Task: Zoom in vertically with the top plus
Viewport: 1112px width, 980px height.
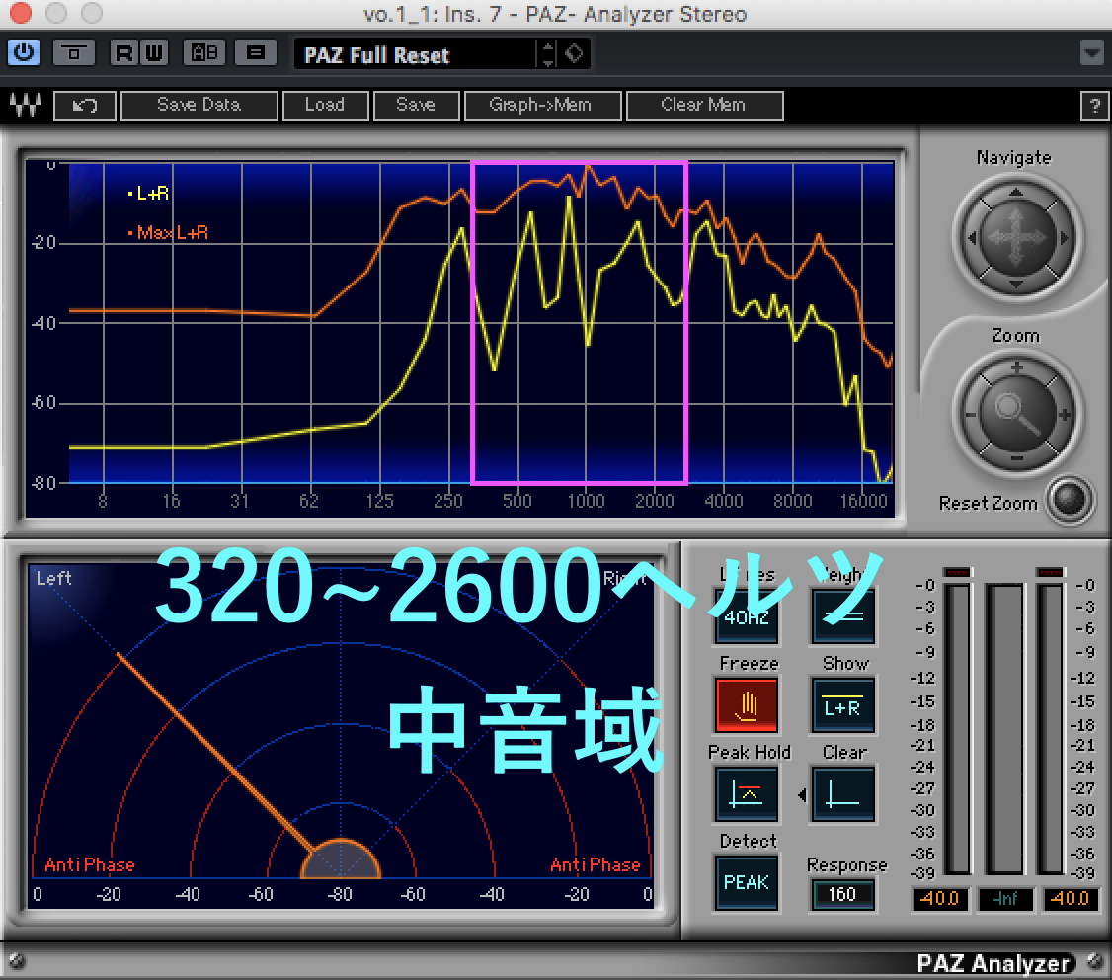Action: pos(1017,367)
